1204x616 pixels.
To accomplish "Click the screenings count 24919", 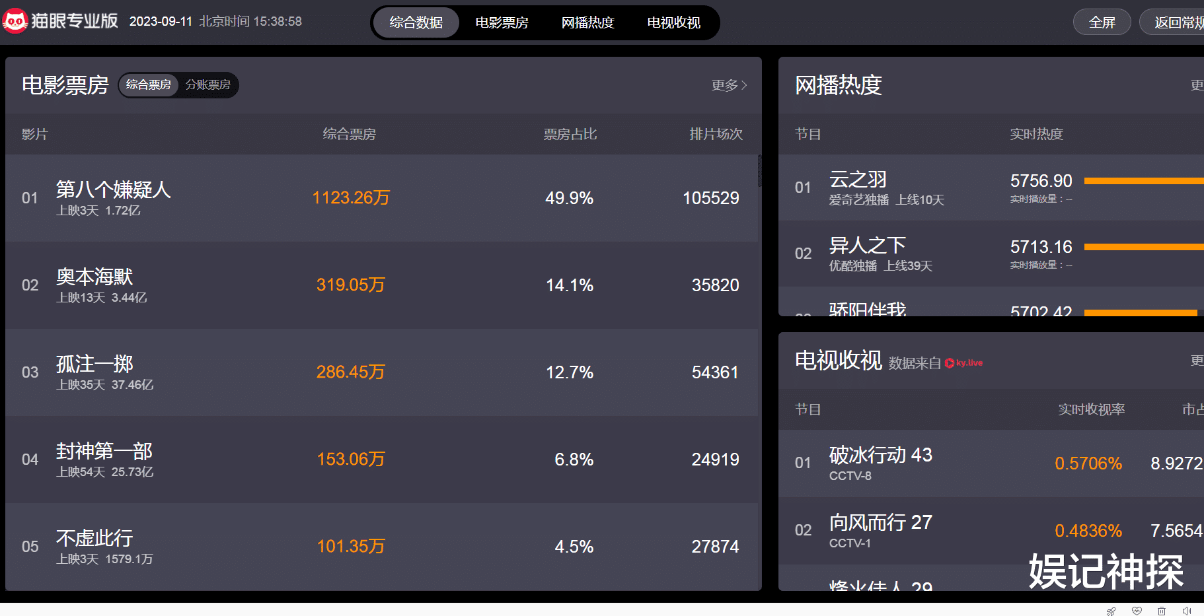I will (716, 460).
